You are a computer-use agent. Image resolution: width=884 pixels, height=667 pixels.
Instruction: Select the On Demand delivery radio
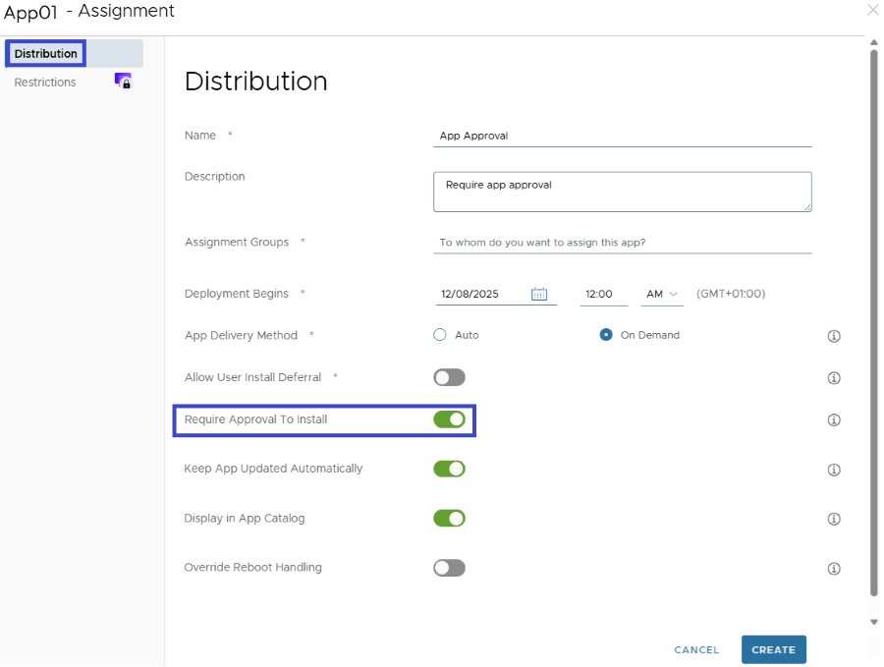[x=606, y=335]
